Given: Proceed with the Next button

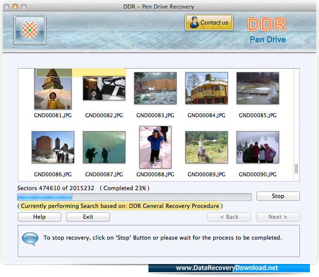Looking at the screenshot, I should 278,217.
